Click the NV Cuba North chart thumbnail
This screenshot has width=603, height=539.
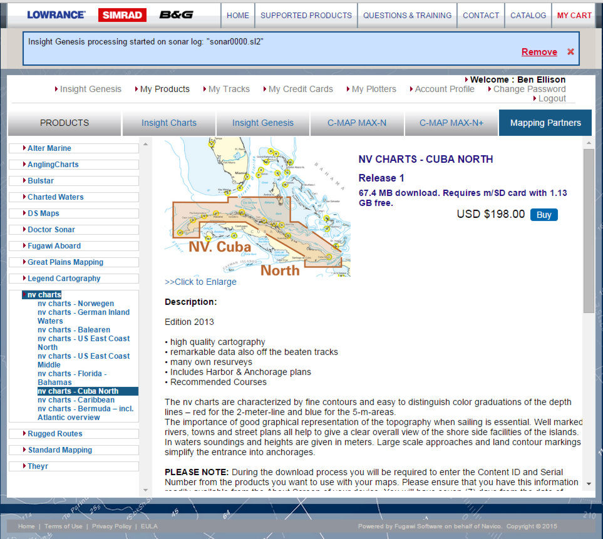tap(257, 207)
